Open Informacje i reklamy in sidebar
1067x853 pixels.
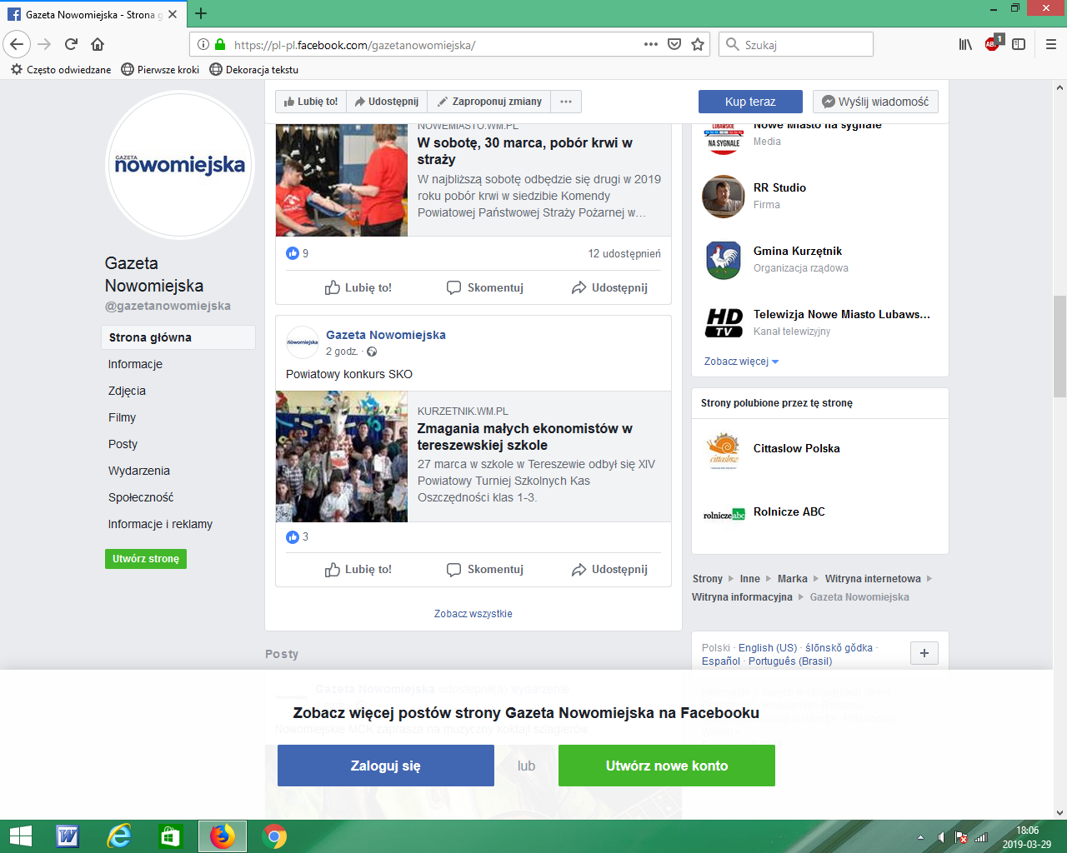tap(160, 524)
